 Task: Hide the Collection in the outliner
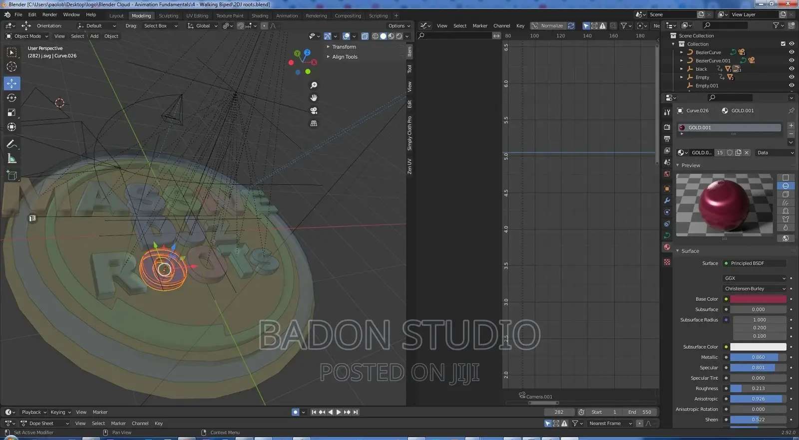coord(792,44)
